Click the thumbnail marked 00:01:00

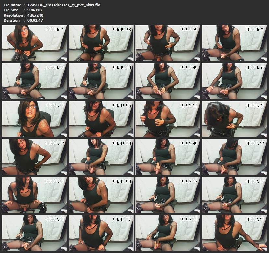click(x=34, y=119)
